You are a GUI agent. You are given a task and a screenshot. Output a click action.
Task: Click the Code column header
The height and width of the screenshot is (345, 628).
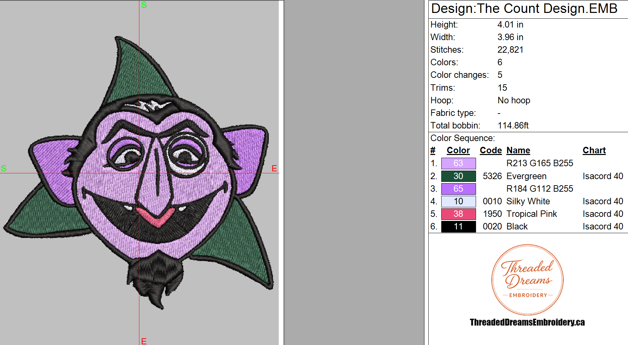pos(491,150)
